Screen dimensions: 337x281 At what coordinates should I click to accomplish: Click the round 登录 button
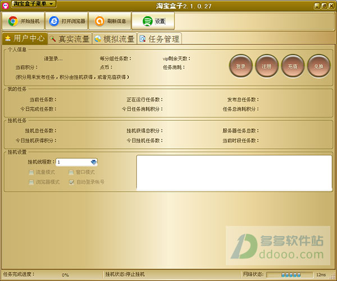click(x=240, y=66)
